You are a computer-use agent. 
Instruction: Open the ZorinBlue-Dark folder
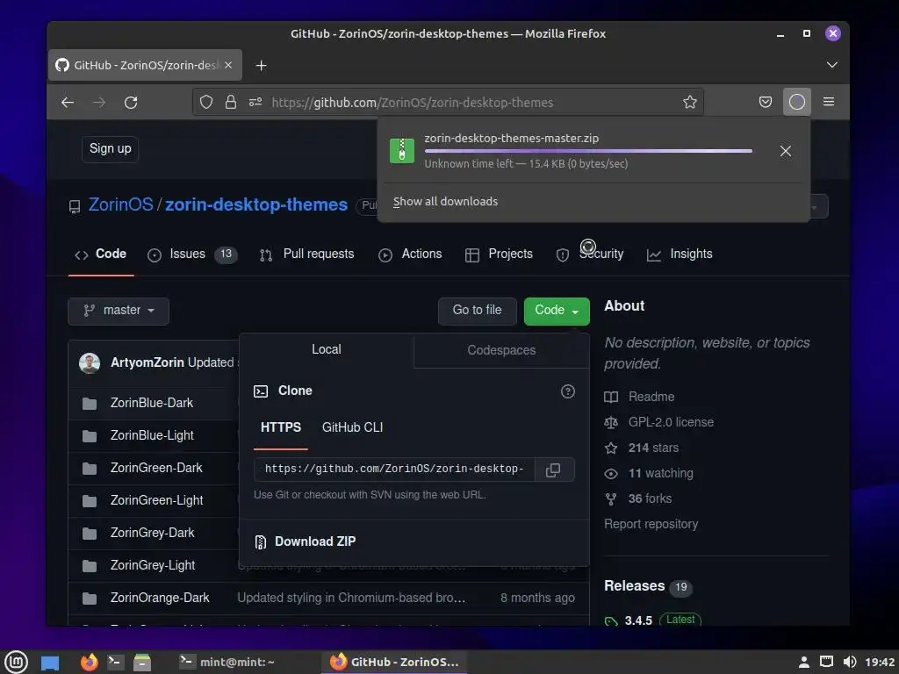pyautogui.click(x=152, y=403)
